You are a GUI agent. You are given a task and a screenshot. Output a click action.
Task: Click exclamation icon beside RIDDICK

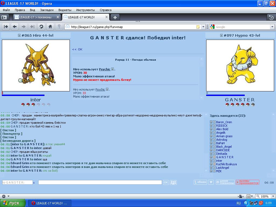click(x=214, y=126)
